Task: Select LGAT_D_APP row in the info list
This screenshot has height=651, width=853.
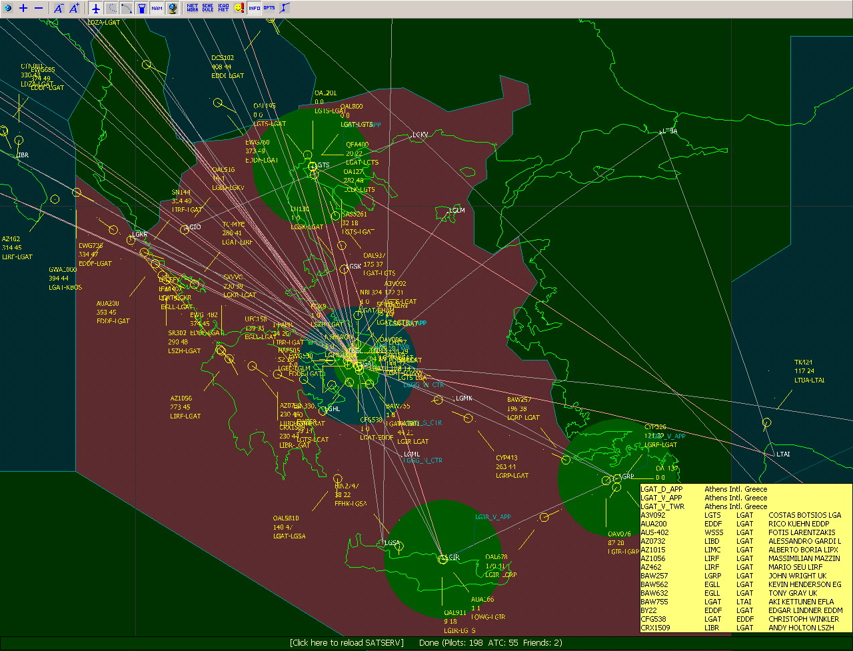Action: coord(744,488)
